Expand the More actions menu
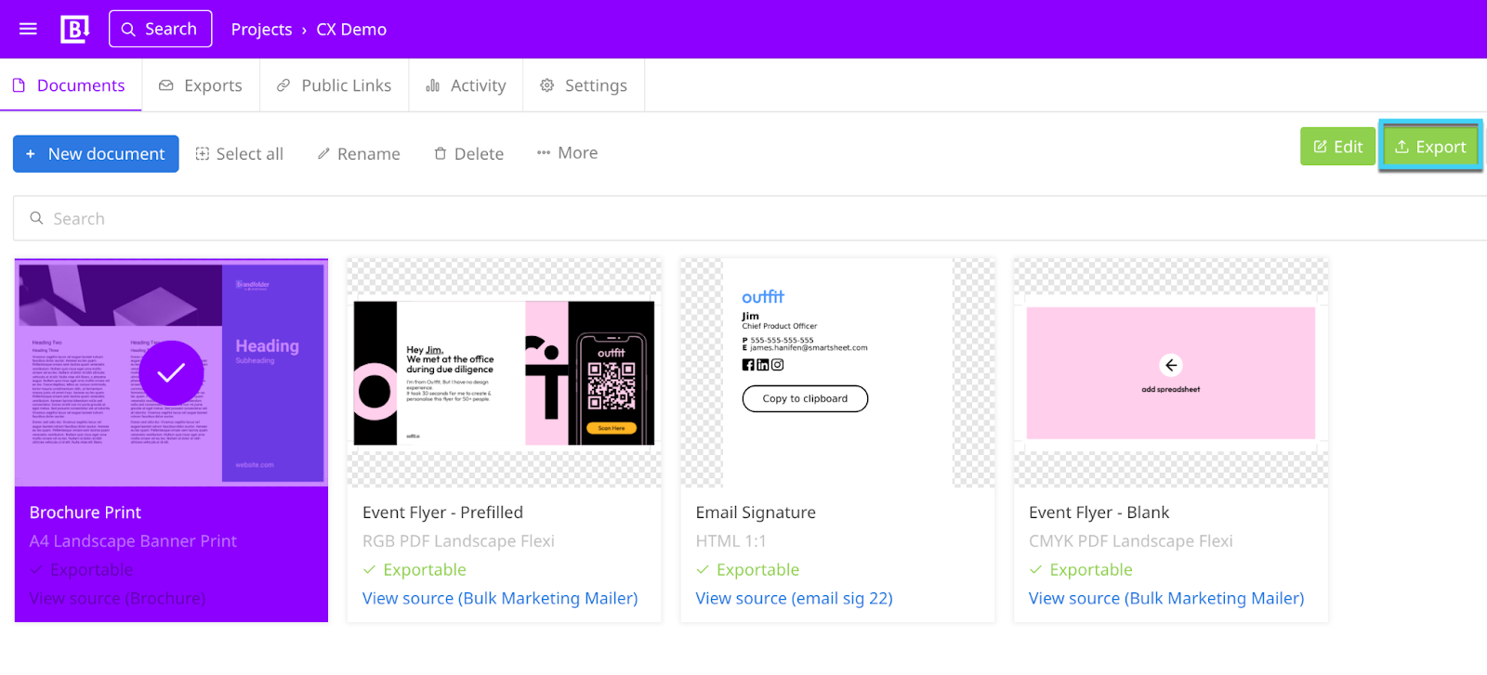This screenshot has width=1487, height=675. tap(567, 153)
